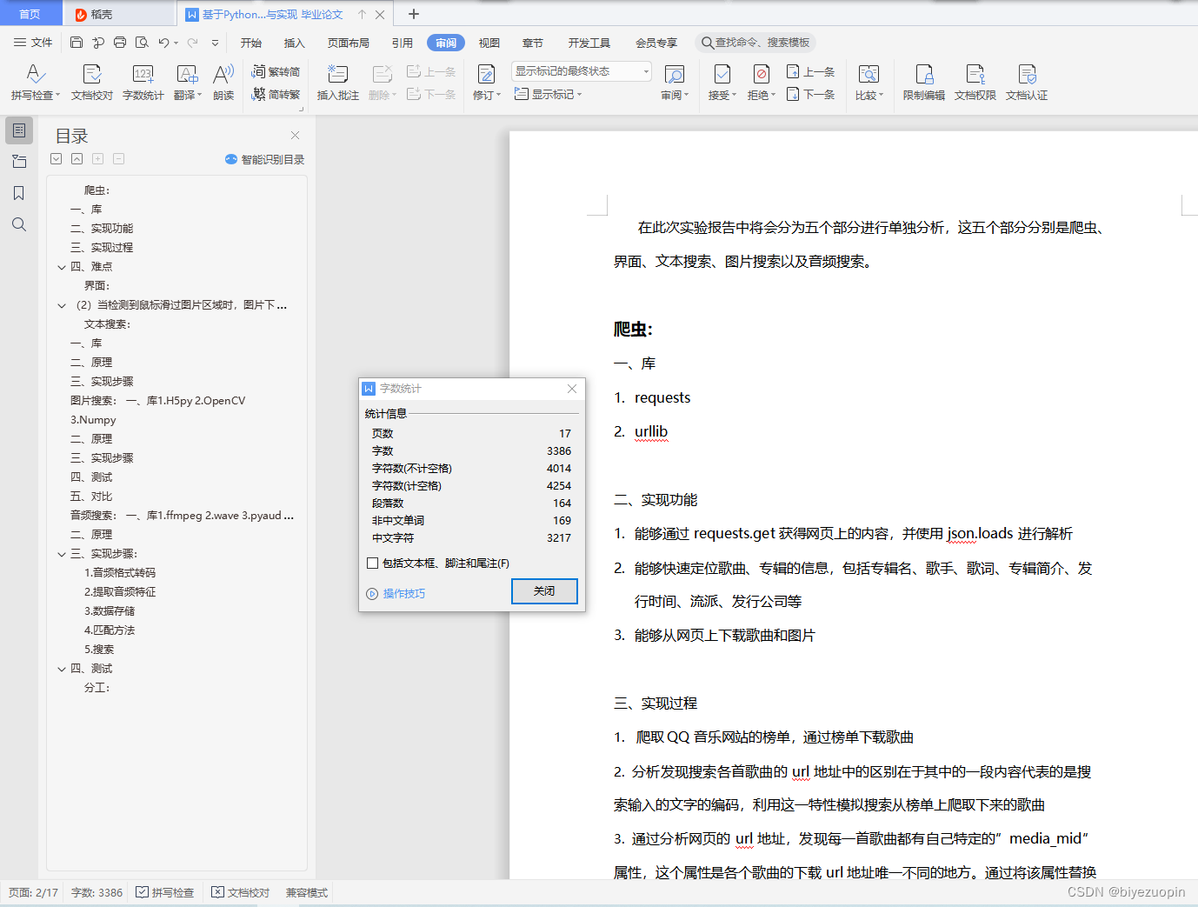Switch to the 首页 home tab
This screenshot has height=907, width=1198.
(30, 14)
